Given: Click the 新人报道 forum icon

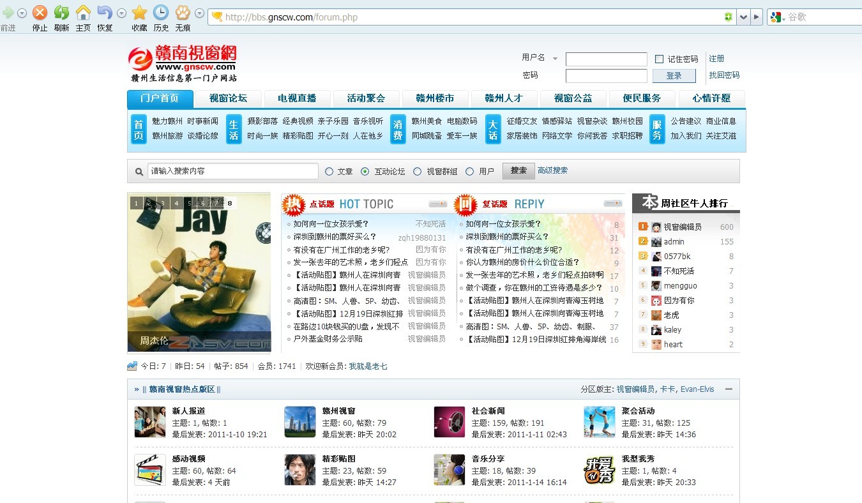Looking at the screenshot, I should (x=150, y=422).
